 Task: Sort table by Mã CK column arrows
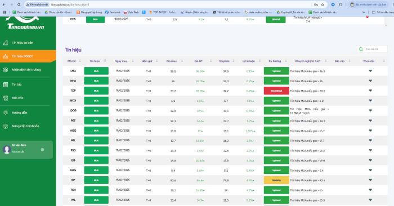[x=80, y=61]
